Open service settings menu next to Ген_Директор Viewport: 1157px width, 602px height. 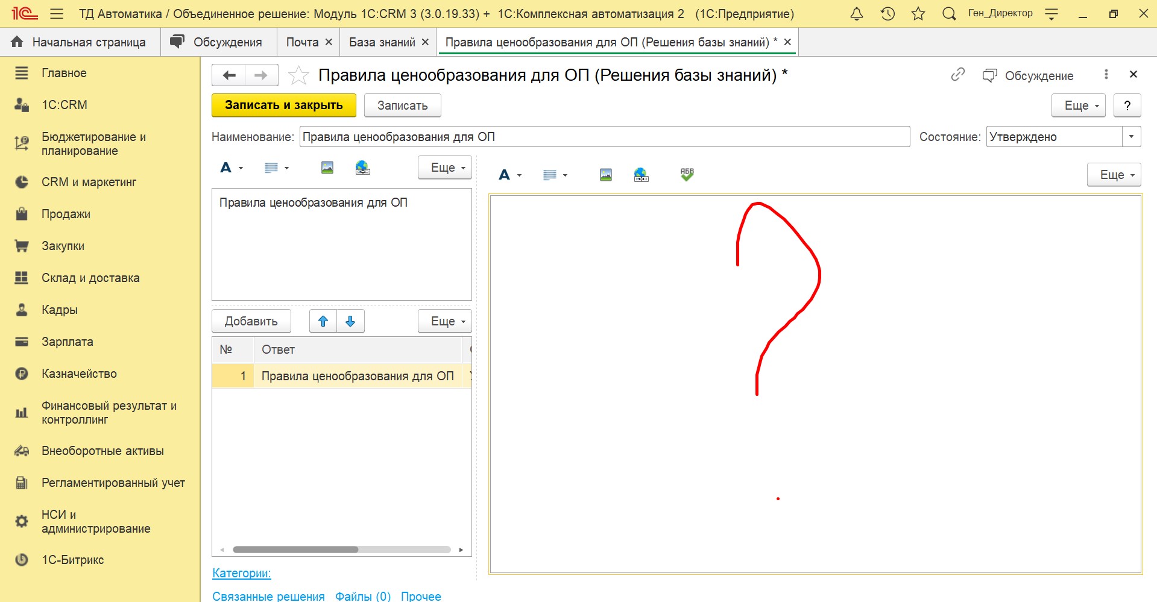(1051, 14)
